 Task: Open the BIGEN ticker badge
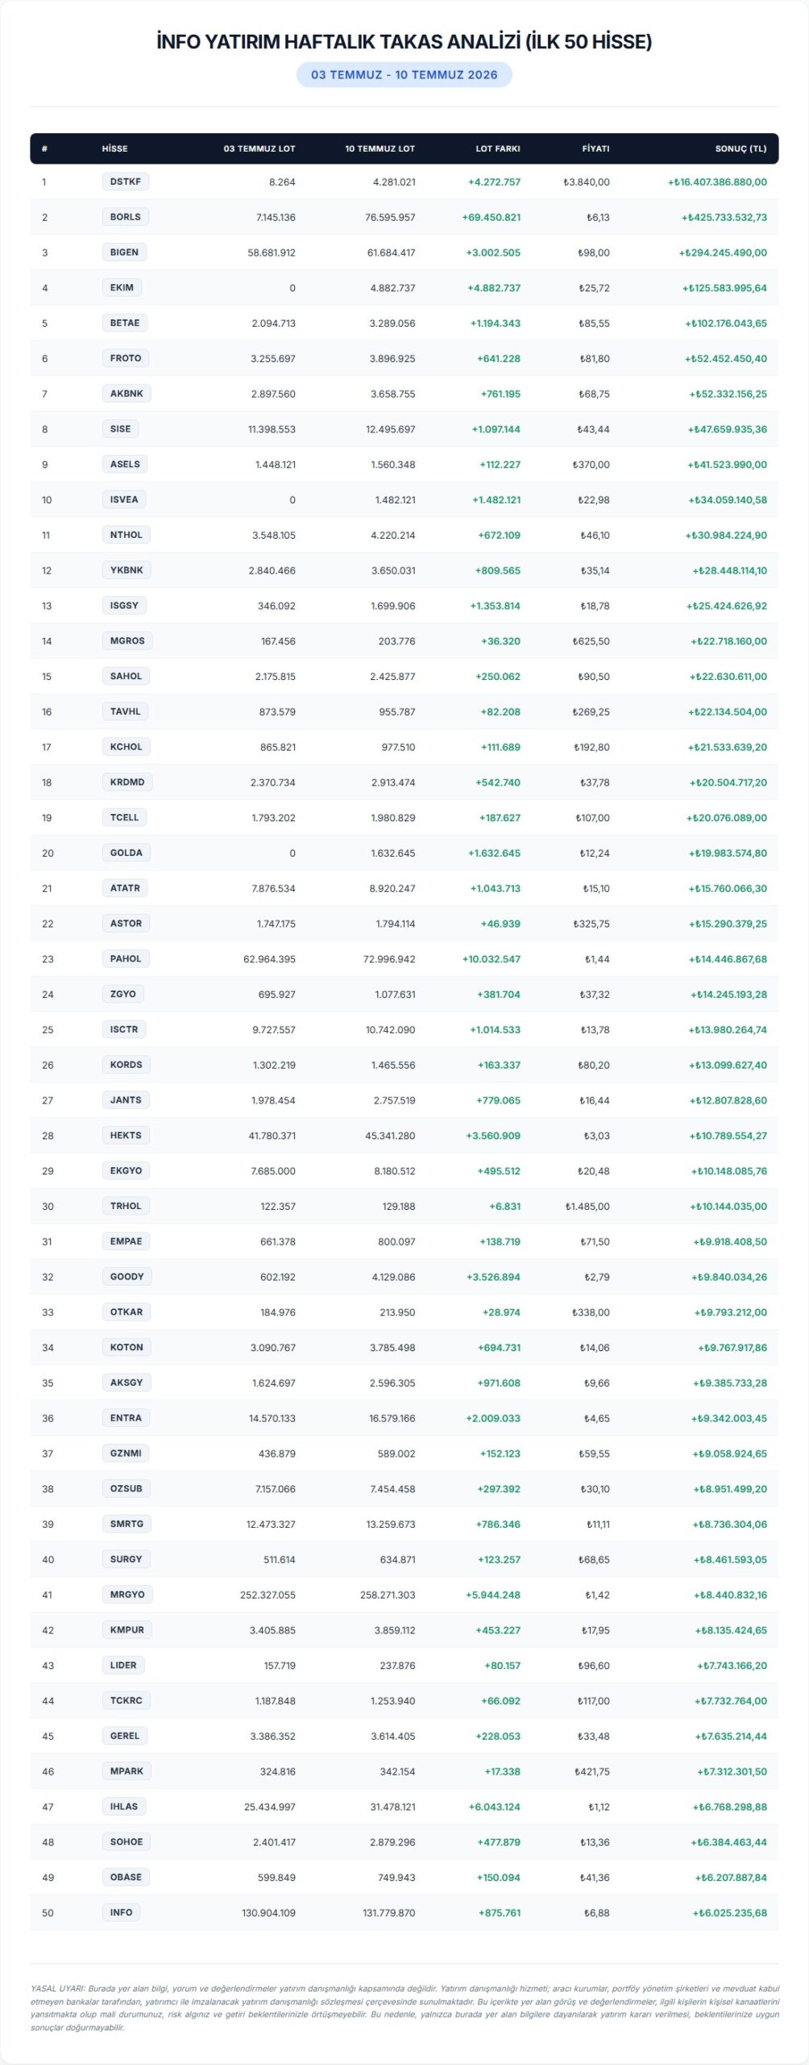pyautogui.click(x=125, y=252)
